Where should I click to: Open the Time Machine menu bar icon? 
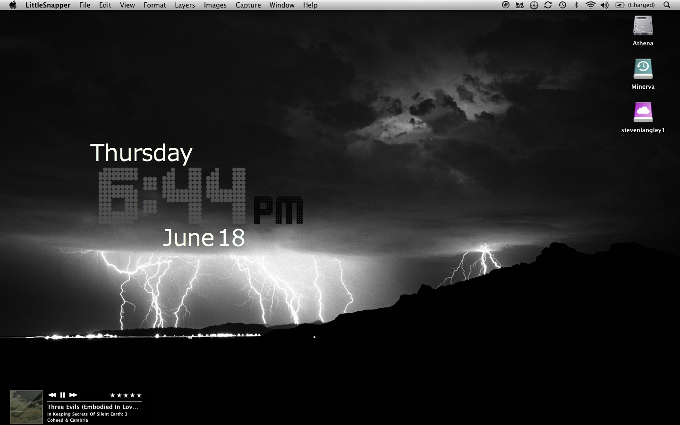562,5
